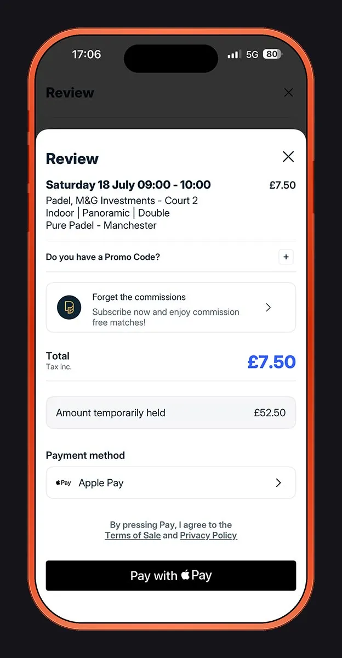This screenshot has width=342, height=658.
Task: Open the Privacy Policy link
Action: (x=208, y=536)
